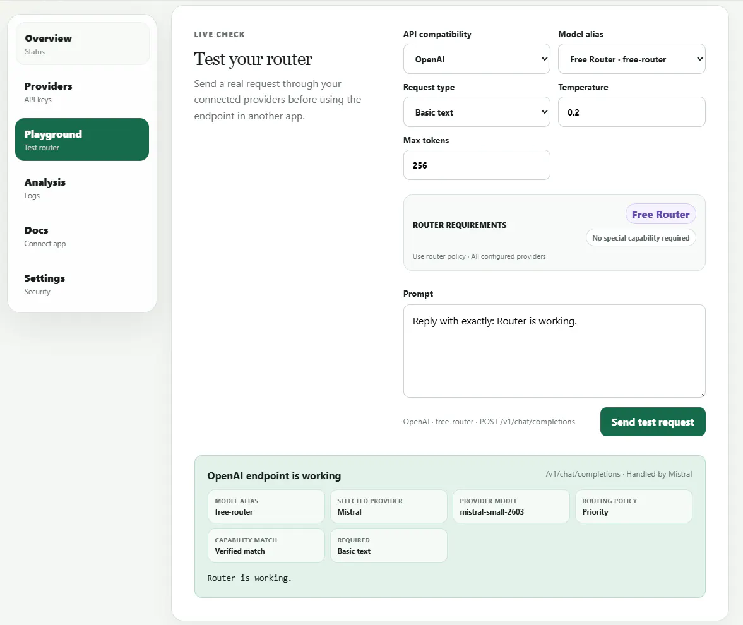Click the Temperature input field

632,112
